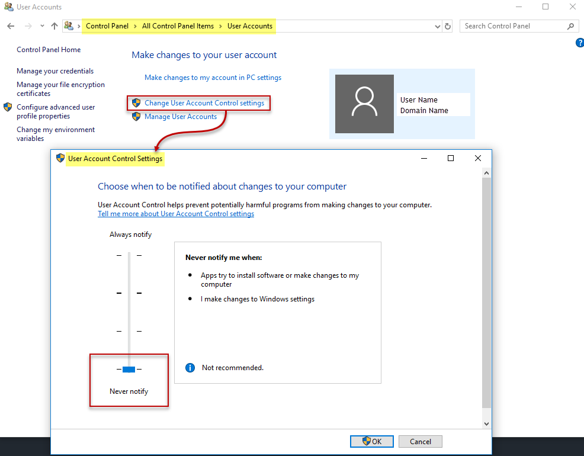Screen dimensions: 584x456
Task: Set UAC slider to the third notch from top
Action: [129, 331]
